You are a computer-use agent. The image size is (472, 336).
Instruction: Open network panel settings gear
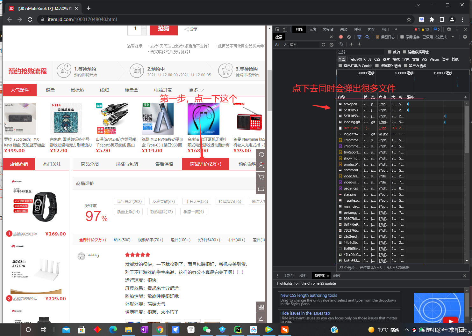pyautogui.click(x=465, y=37)
